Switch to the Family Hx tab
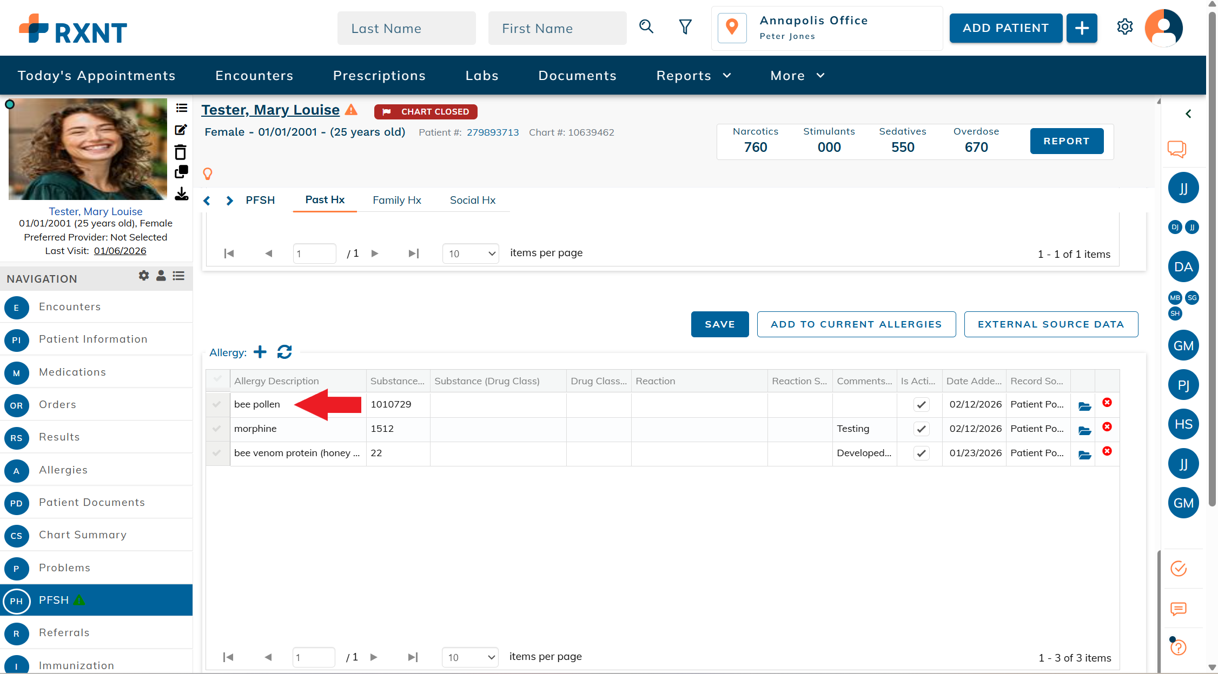Image resolution: width=1218 pixels, height=674 pixels. (396, 201)
